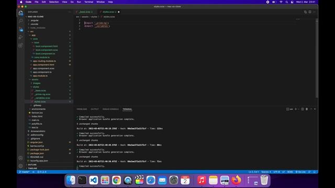Open Firefox from the Dock
Viewport: 335px width, 188px height.
[x=236, y=180]
